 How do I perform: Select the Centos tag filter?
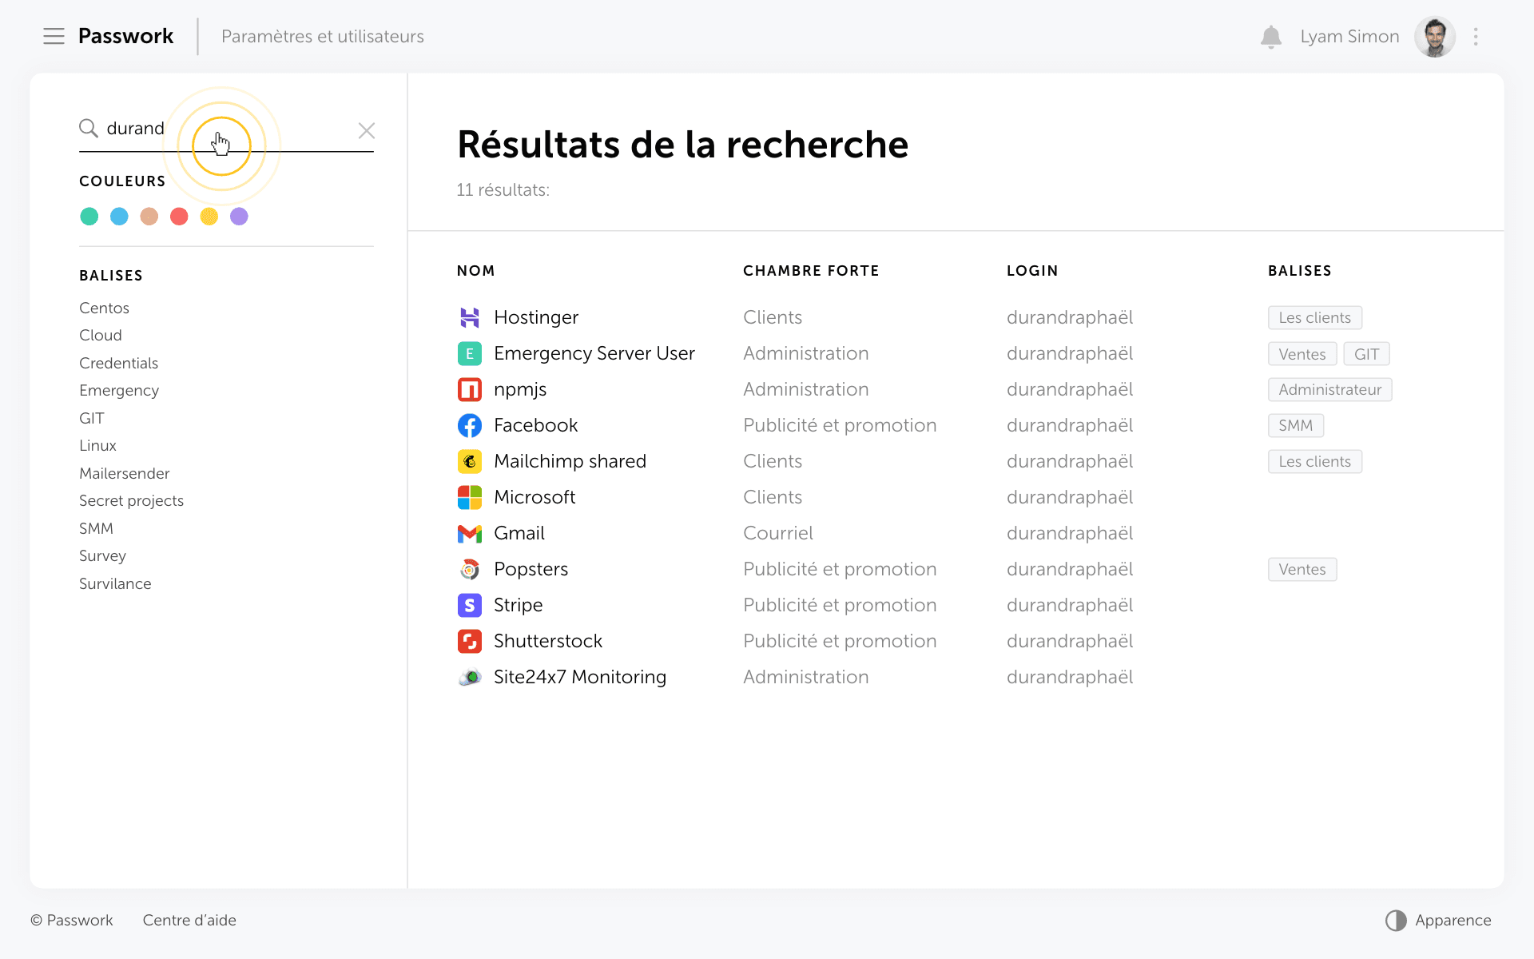(x=104, y=308)
